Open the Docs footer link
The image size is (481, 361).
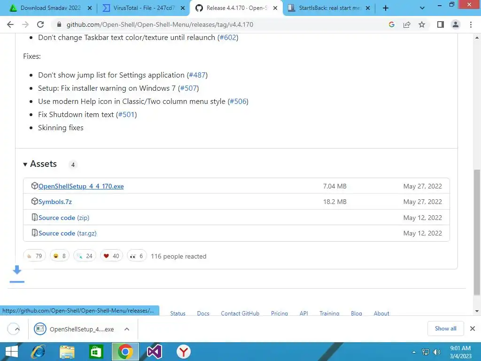click(x=203, y=313)
